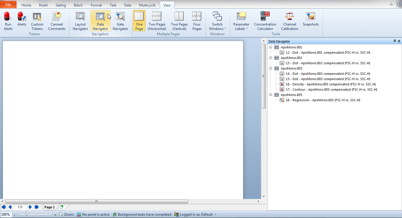
Task: Go to the next page arrow
Action: pyautogui.click(x=30, y=207)
